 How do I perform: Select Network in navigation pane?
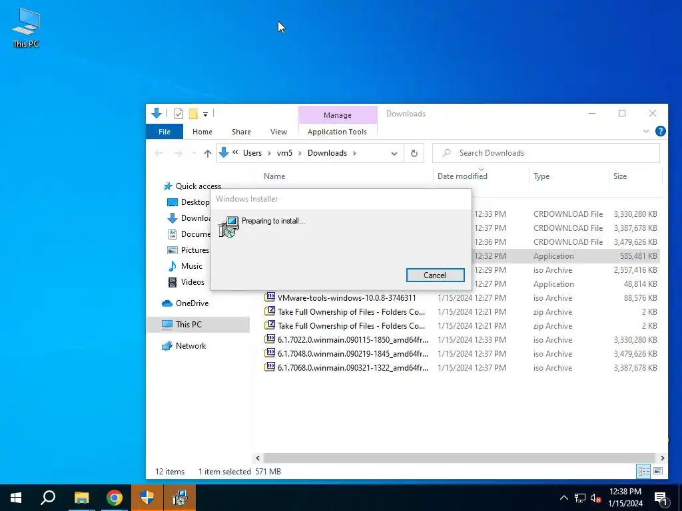[x=184, y=346]
